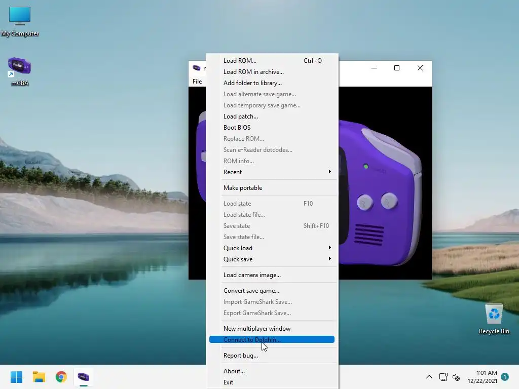Expand the Quick save submenu
Image resolution: width=519 pixels, height=389 pixels.
pyautogui.click(x=272, y=259)
